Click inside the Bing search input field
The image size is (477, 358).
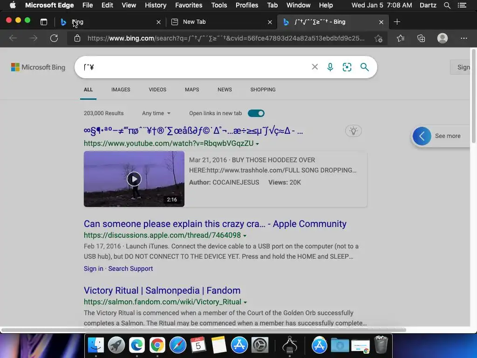coord(195,67)
